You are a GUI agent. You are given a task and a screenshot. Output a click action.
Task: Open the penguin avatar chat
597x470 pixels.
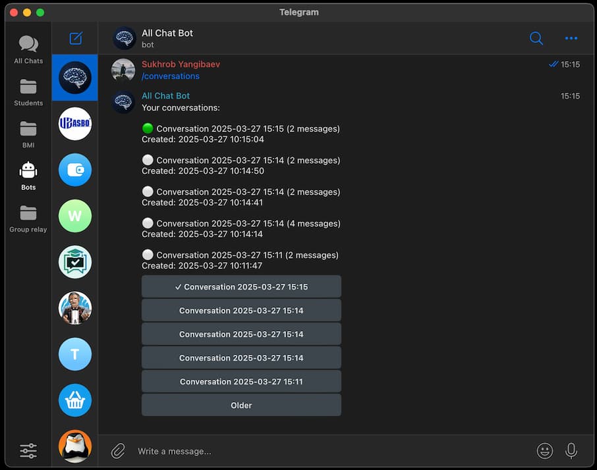(74, 446)
